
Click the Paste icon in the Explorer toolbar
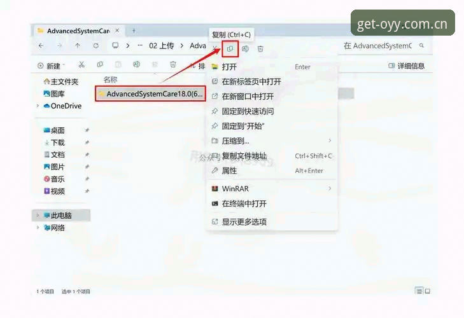118,64
